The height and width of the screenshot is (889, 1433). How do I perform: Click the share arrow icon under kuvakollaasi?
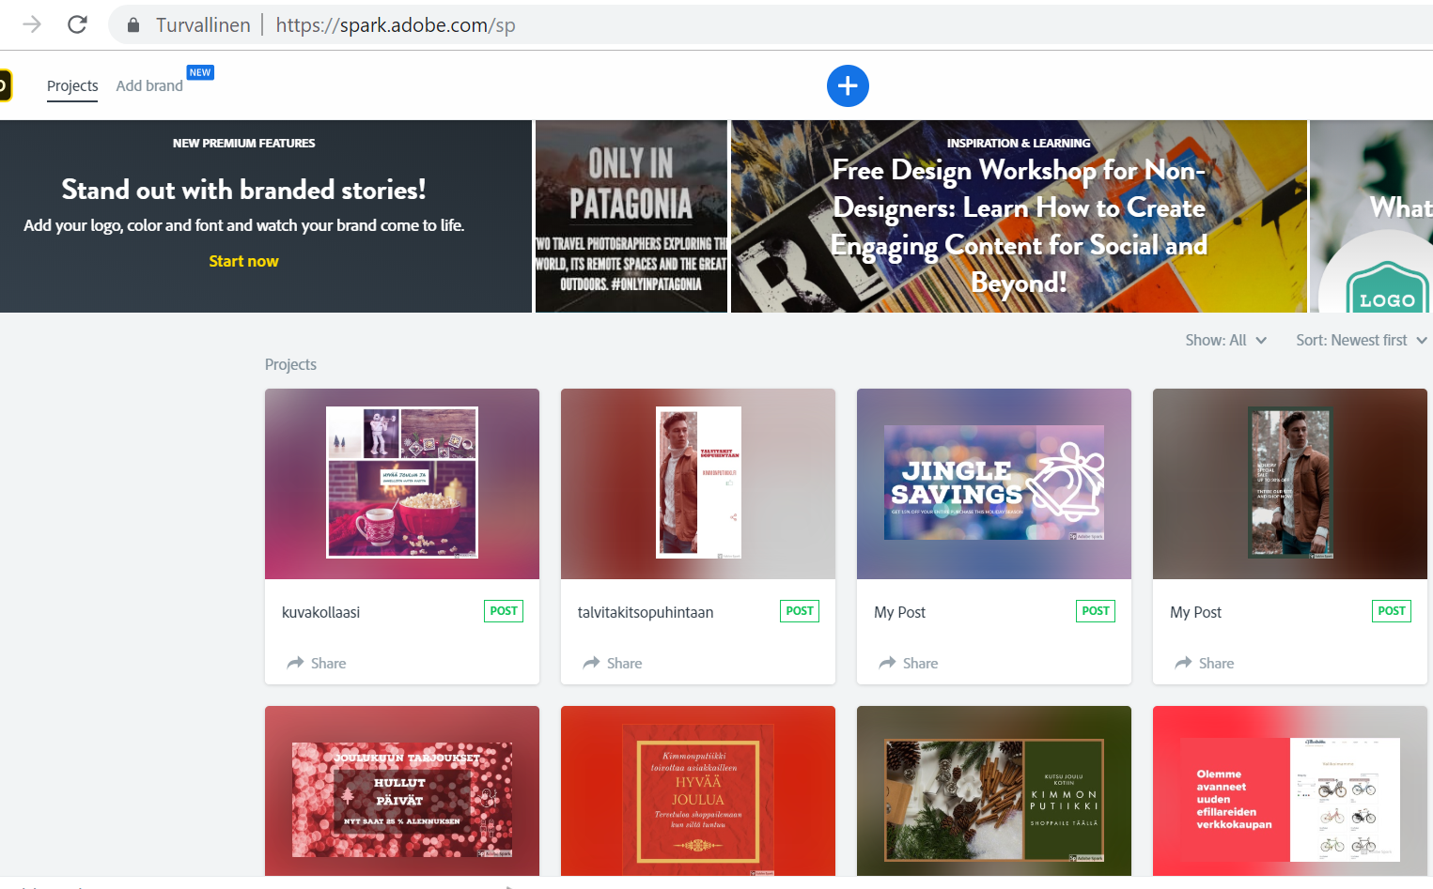pos(295,663)
